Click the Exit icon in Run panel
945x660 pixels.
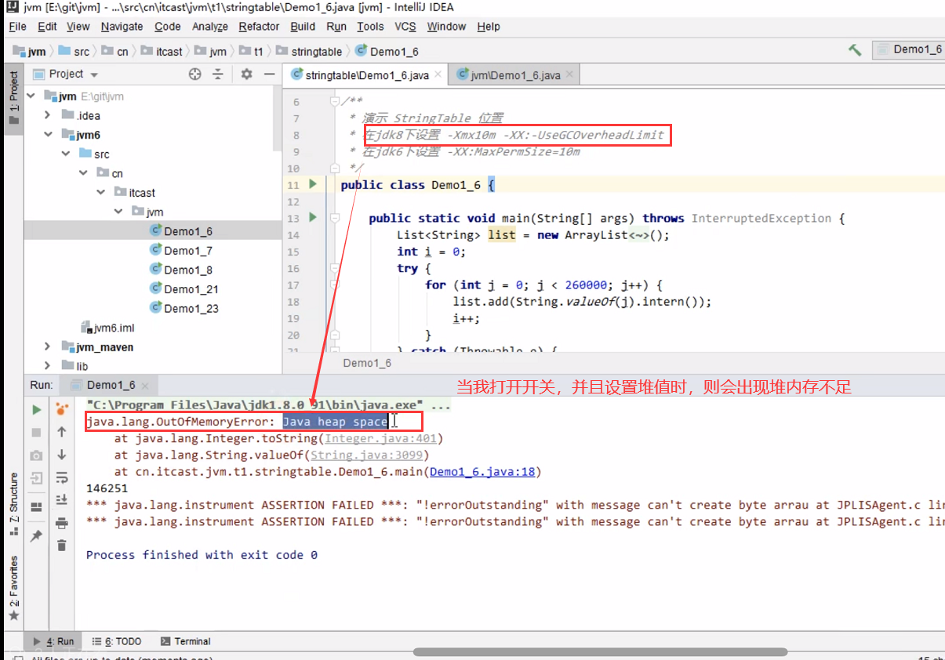[x=37, y=477]
